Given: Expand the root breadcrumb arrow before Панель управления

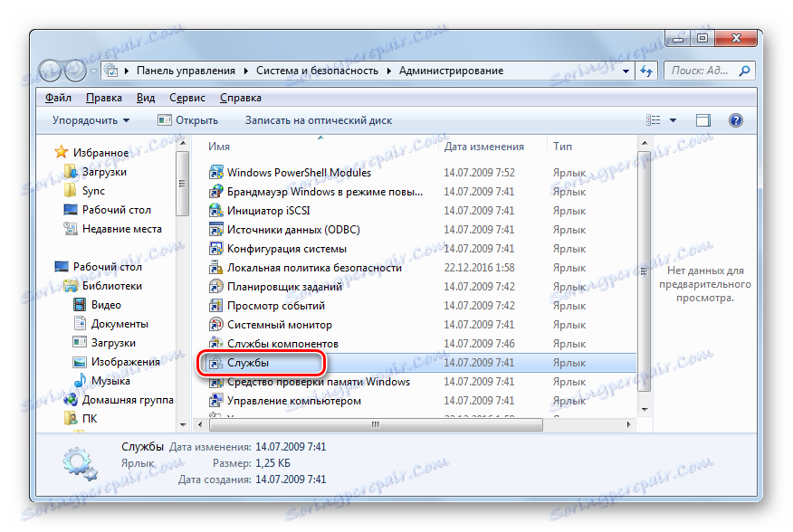Looking at the screenshot, I should (127, 71).
